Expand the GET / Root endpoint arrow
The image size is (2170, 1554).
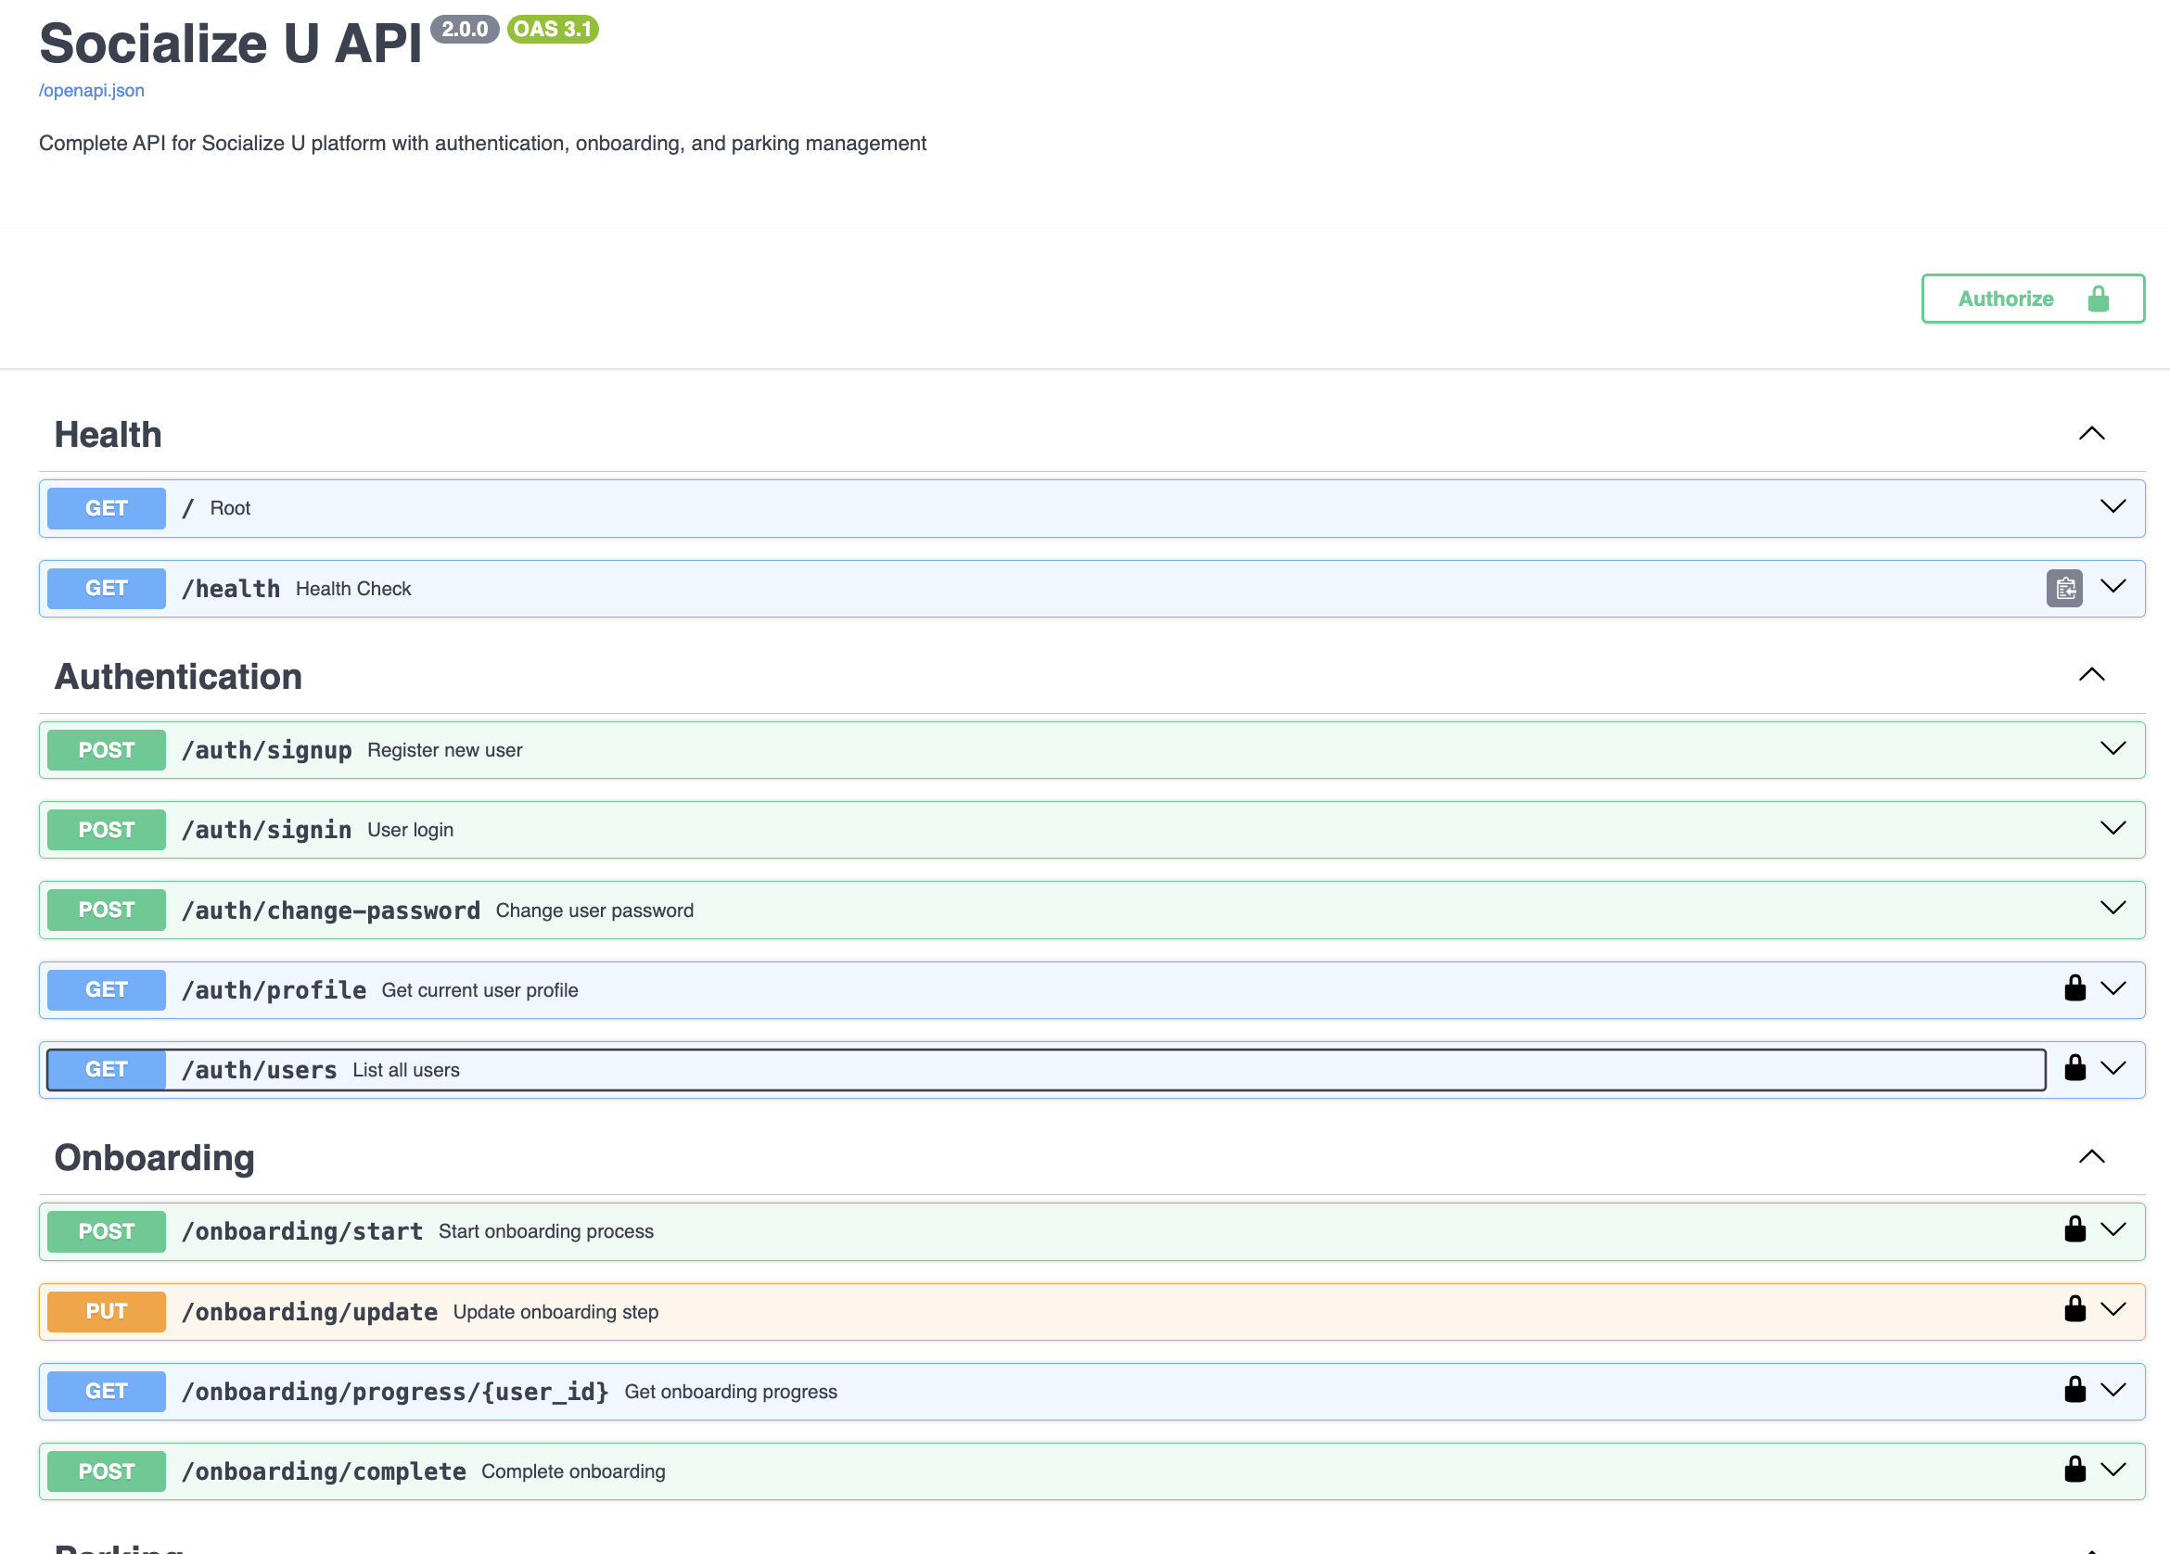coord(2113,506)
